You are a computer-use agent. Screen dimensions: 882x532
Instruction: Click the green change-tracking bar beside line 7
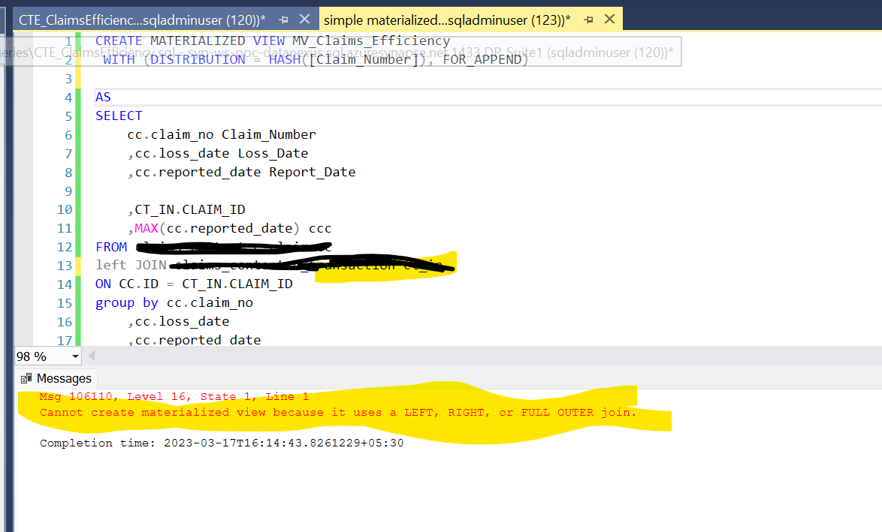(78, 153)
